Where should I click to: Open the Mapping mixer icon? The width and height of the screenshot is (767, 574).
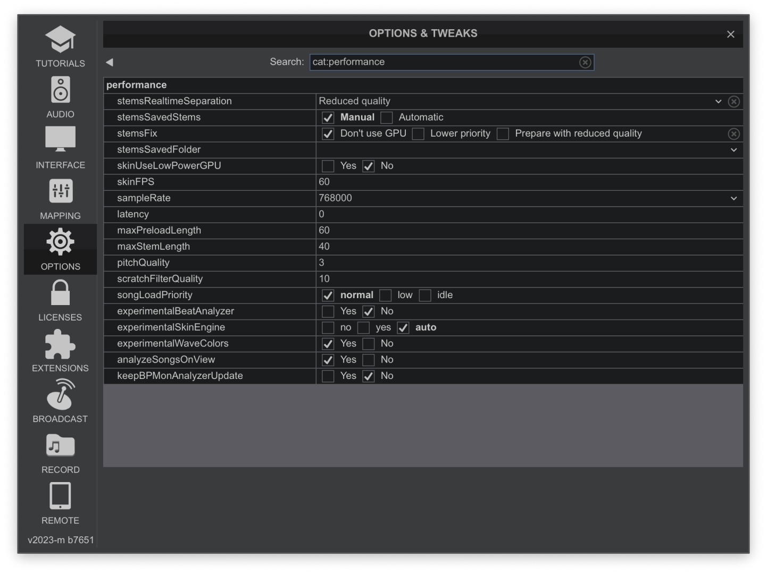tap(60, 191)
